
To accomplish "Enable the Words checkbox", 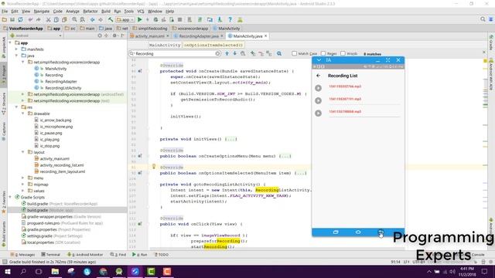I will [343, 53].
